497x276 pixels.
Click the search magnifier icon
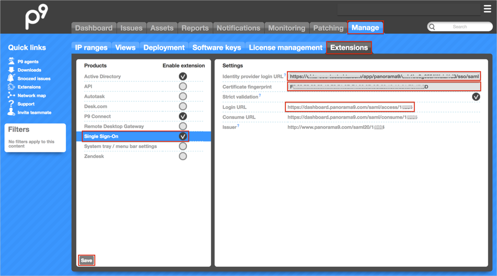tap(432, 27)
